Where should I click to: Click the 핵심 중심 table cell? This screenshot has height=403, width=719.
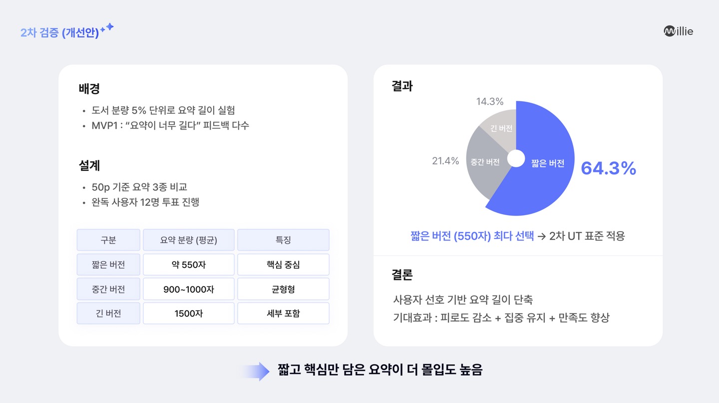click(x=283, y=265)
